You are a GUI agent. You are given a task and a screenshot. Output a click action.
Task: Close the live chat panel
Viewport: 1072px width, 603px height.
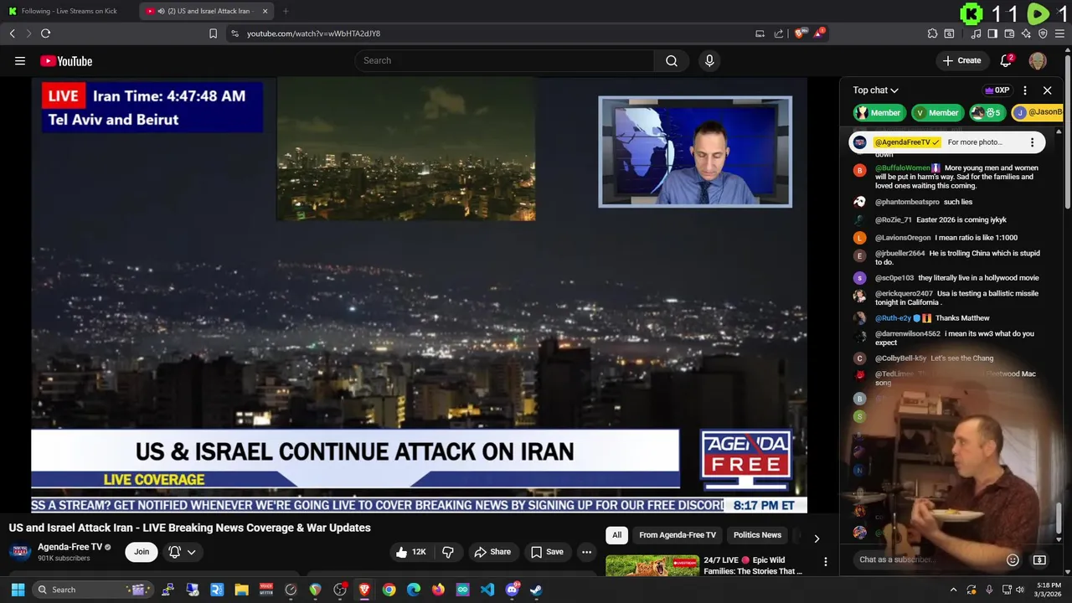1047,90
